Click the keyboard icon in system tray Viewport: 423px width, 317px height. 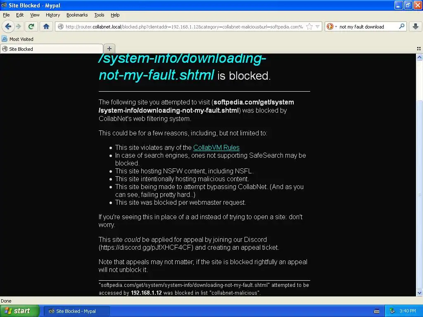coord(377,311)
